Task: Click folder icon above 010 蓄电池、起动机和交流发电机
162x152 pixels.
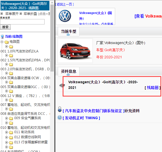Action: click(11, 123)
